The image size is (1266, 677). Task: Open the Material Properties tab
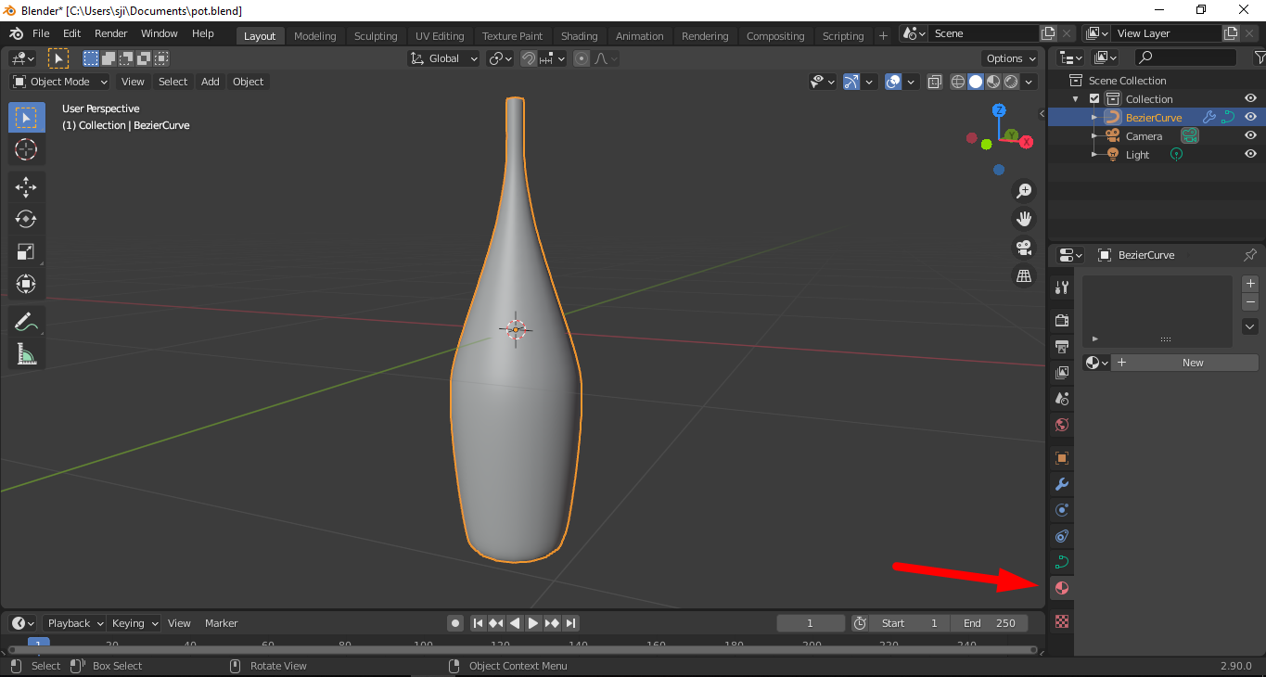(1060, 588)
